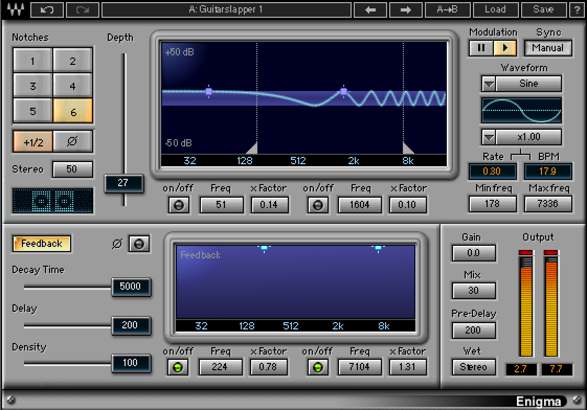Click the Max freq field 7336
Screen dimensions: 587x410
pyautogui.click(x=548, y=204)
